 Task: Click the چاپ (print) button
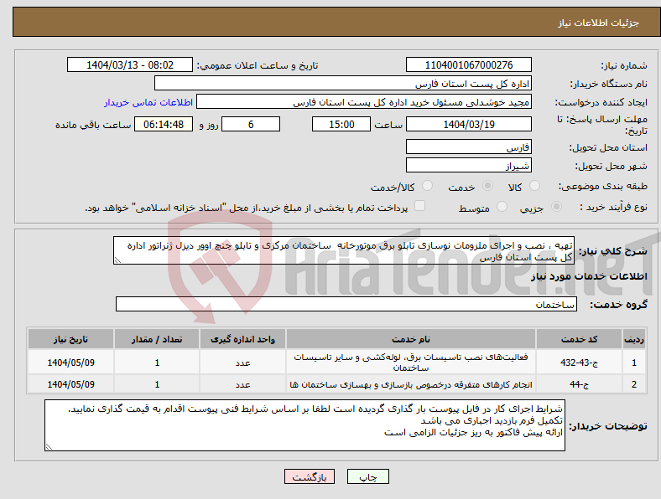(367, 476)
